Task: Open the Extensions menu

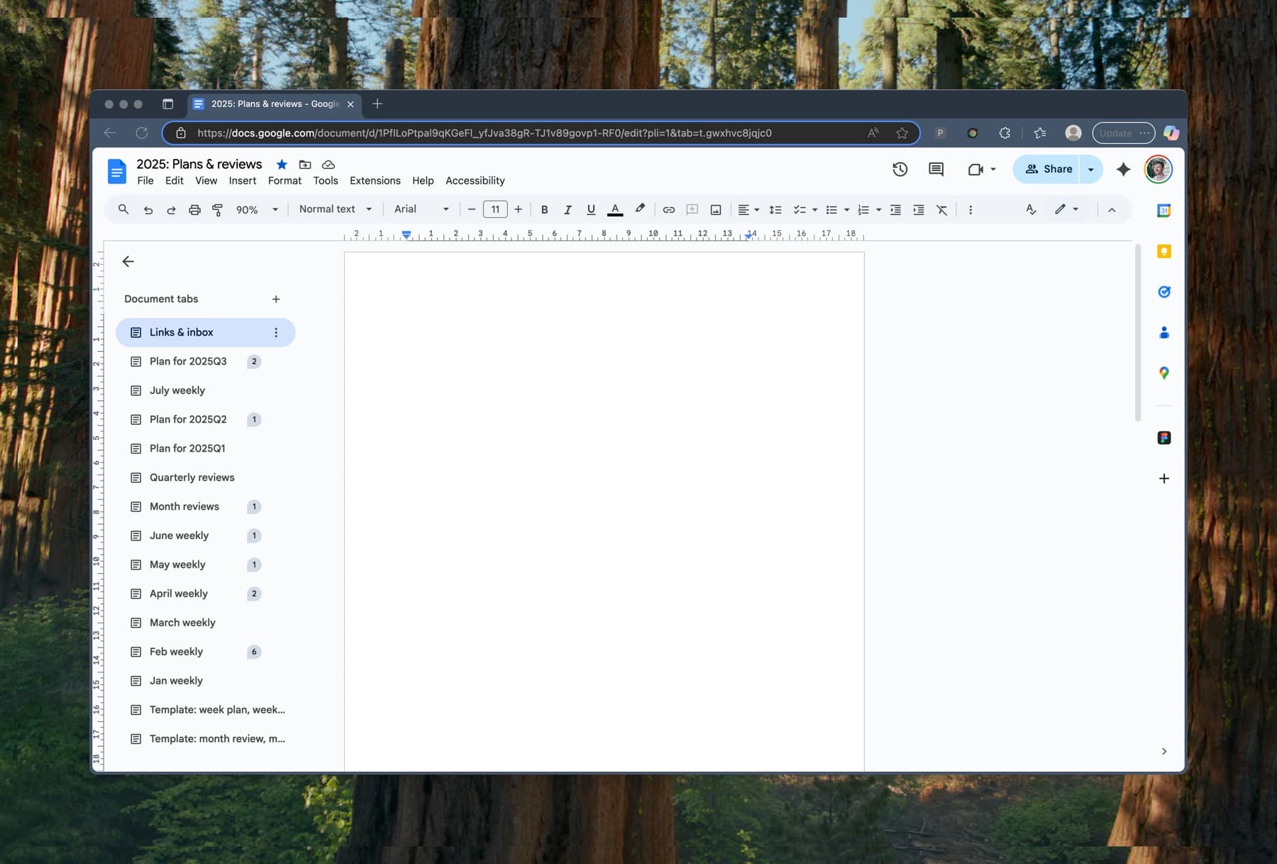Action: point(375,181)
